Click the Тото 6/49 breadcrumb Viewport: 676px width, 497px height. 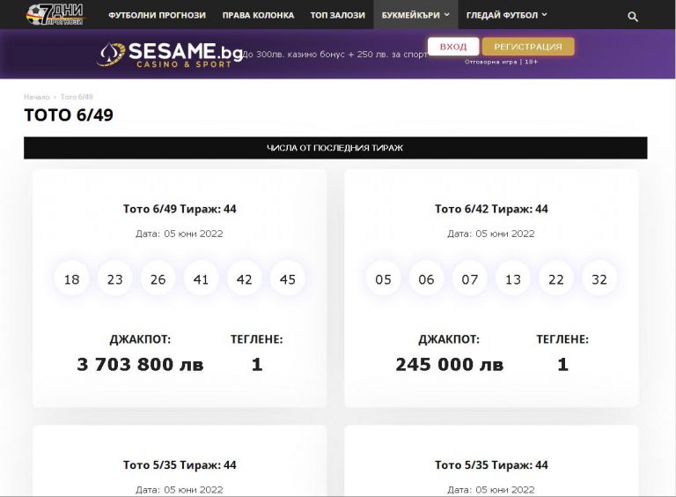[77, 97]
